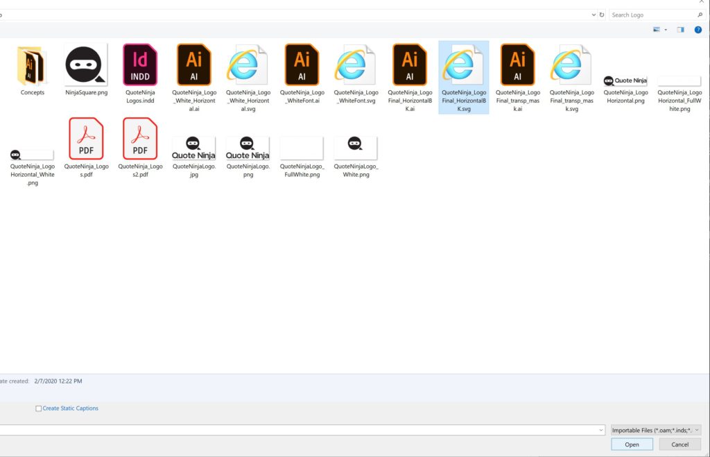
Task: Click the file name input field
Action: tap(299, 430)
